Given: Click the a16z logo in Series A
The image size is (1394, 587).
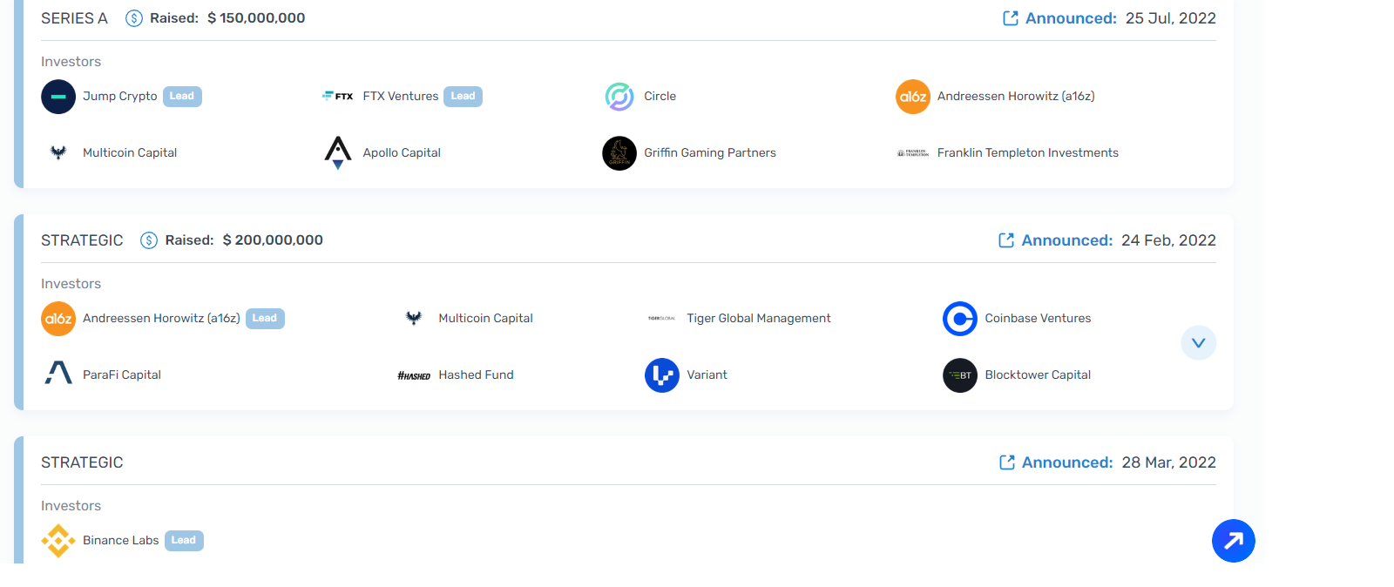Looking at the screenshot, I should click(x=913, y=97).
